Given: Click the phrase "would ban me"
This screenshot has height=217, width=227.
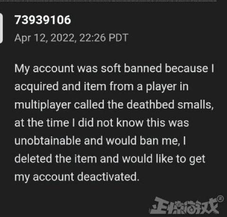Looking at the screenshot, I should point(143,141).
